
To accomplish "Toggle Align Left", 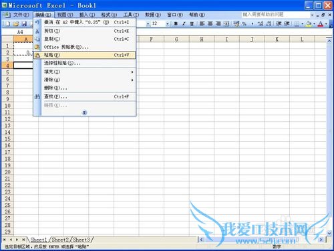I will 202,23.
